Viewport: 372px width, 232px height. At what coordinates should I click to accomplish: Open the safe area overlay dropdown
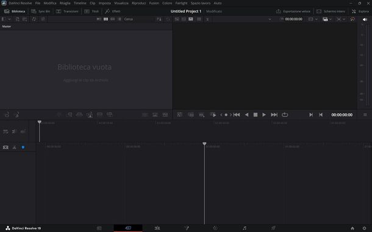tap(327, 19)
